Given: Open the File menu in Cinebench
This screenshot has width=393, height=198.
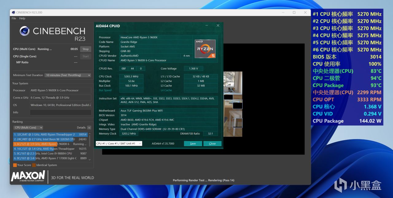Looking at the screenshot, I should (x=14, y=18).
